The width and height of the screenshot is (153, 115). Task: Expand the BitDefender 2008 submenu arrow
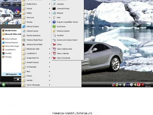[50, 49]
